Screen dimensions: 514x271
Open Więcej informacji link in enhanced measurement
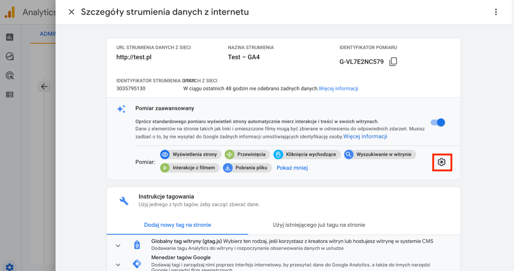365,137
